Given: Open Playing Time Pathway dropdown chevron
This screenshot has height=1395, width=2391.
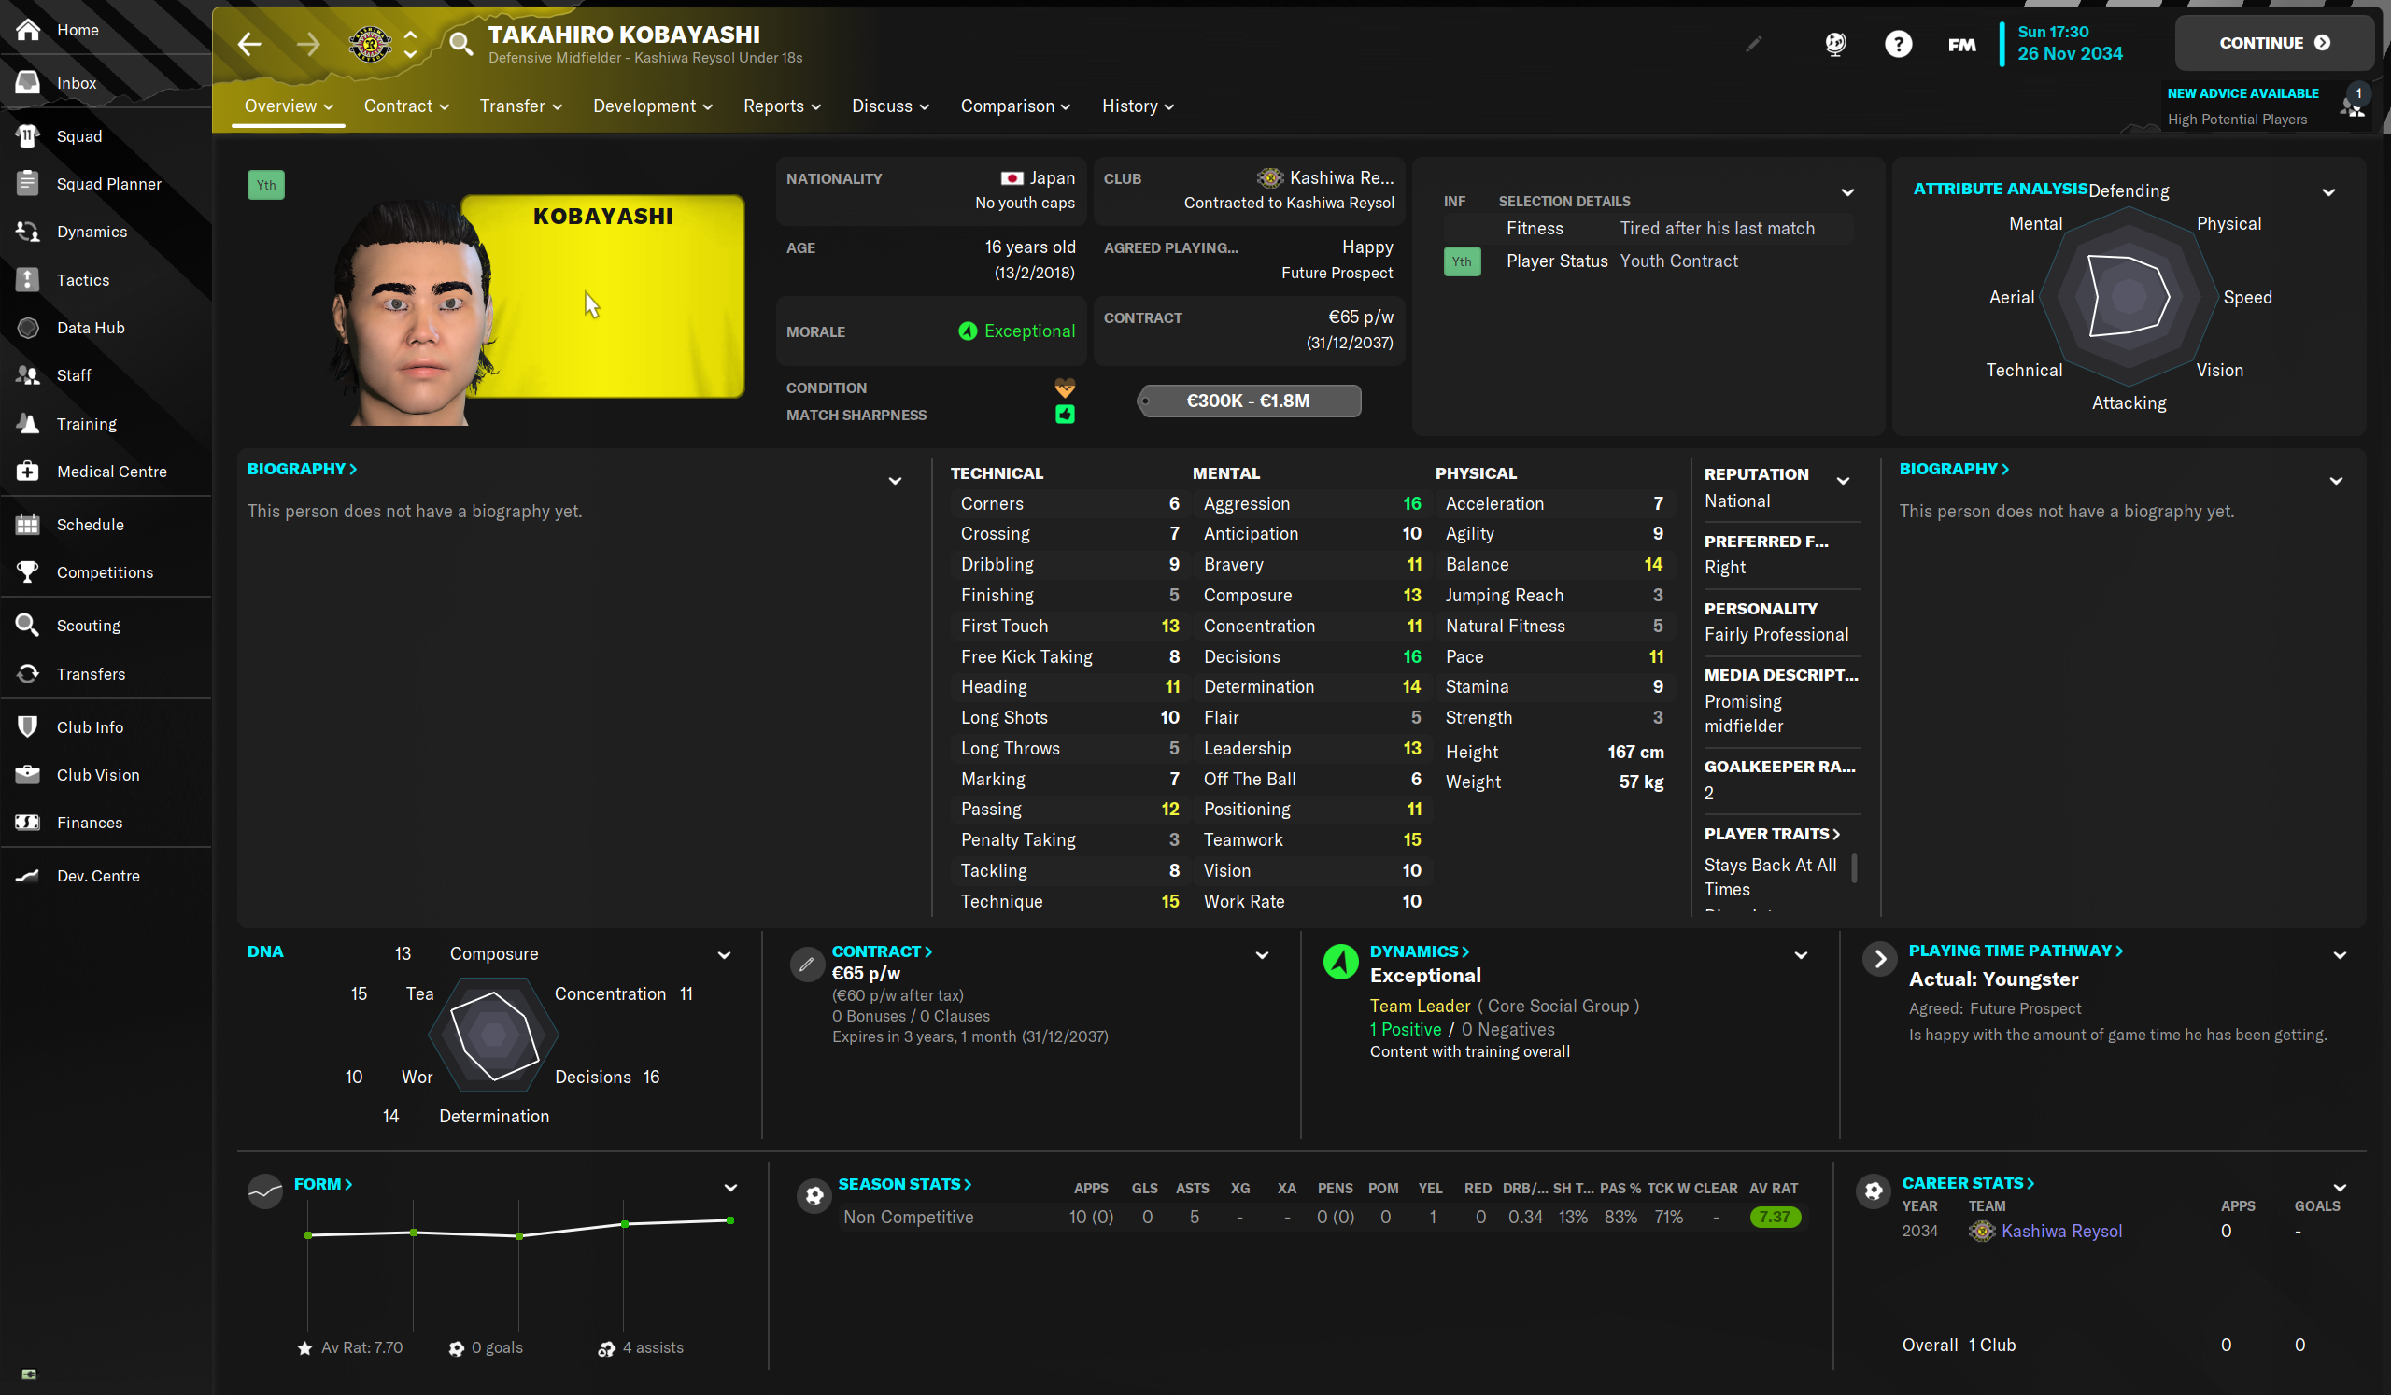Looking at the screenshot, I should pyautogui.click(x=2339, y=955).
